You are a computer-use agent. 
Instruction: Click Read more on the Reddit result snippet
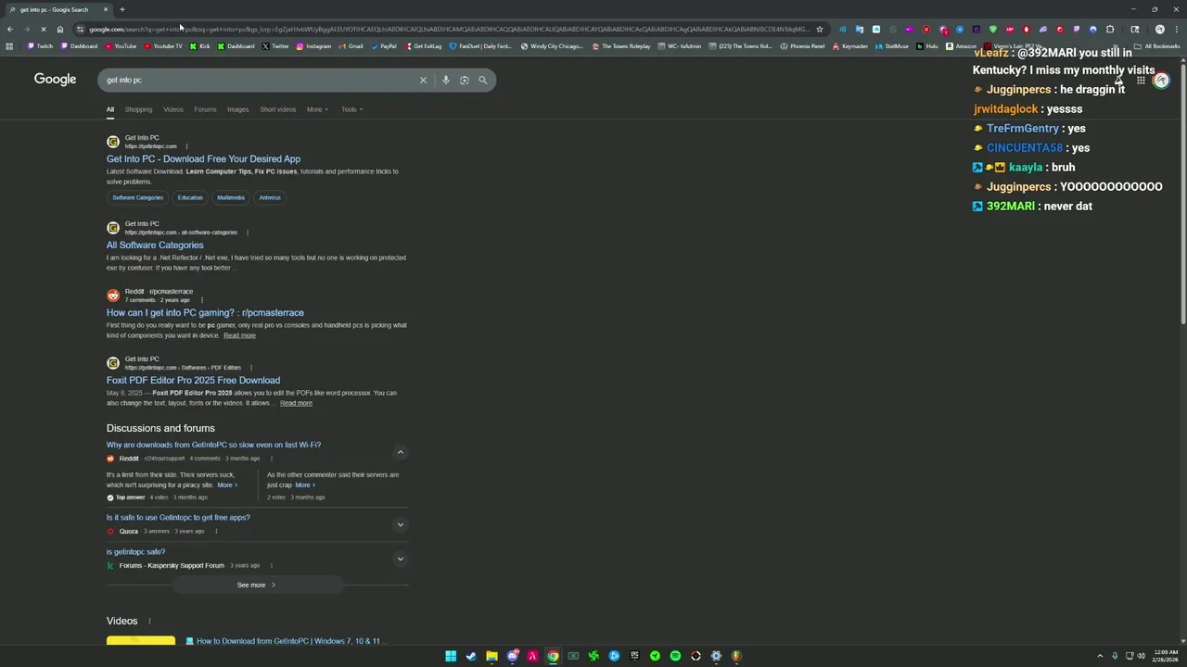coord(239,335)
